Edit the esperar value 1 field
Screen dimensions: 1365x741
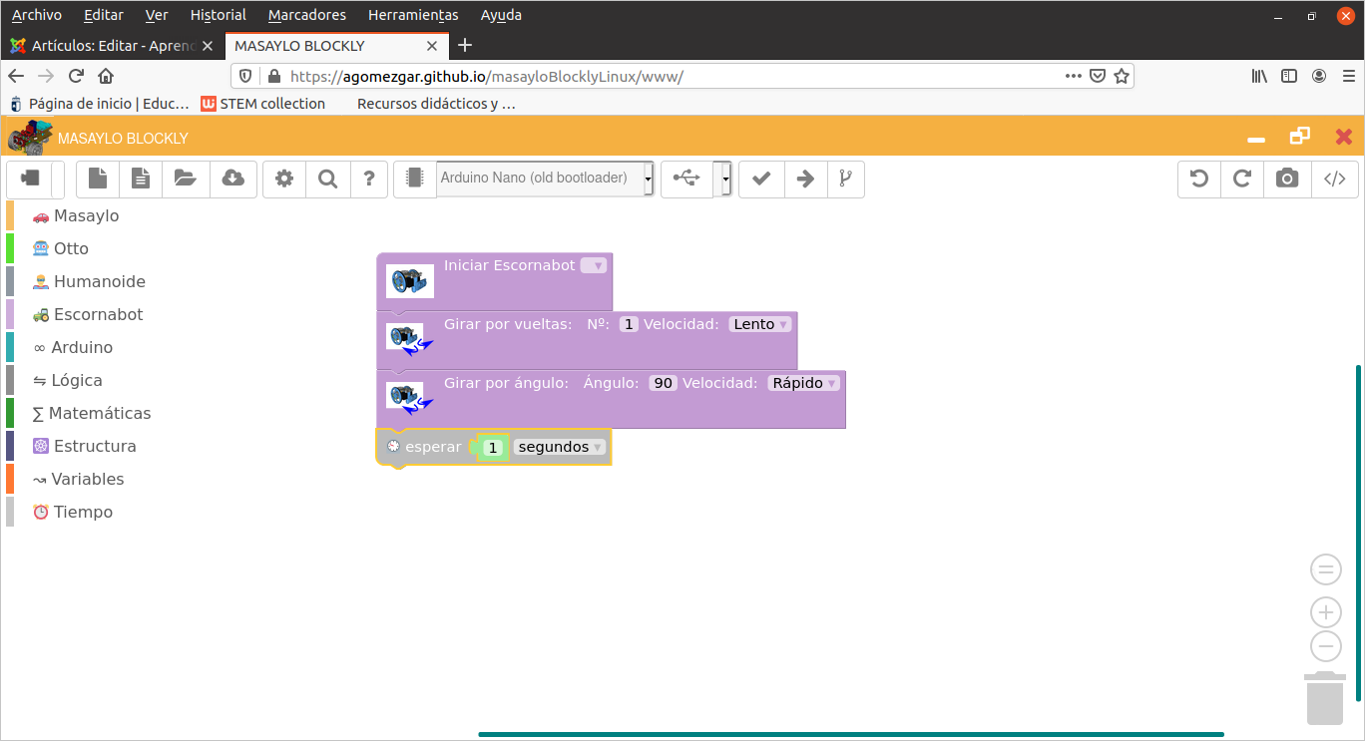(492, 448)
